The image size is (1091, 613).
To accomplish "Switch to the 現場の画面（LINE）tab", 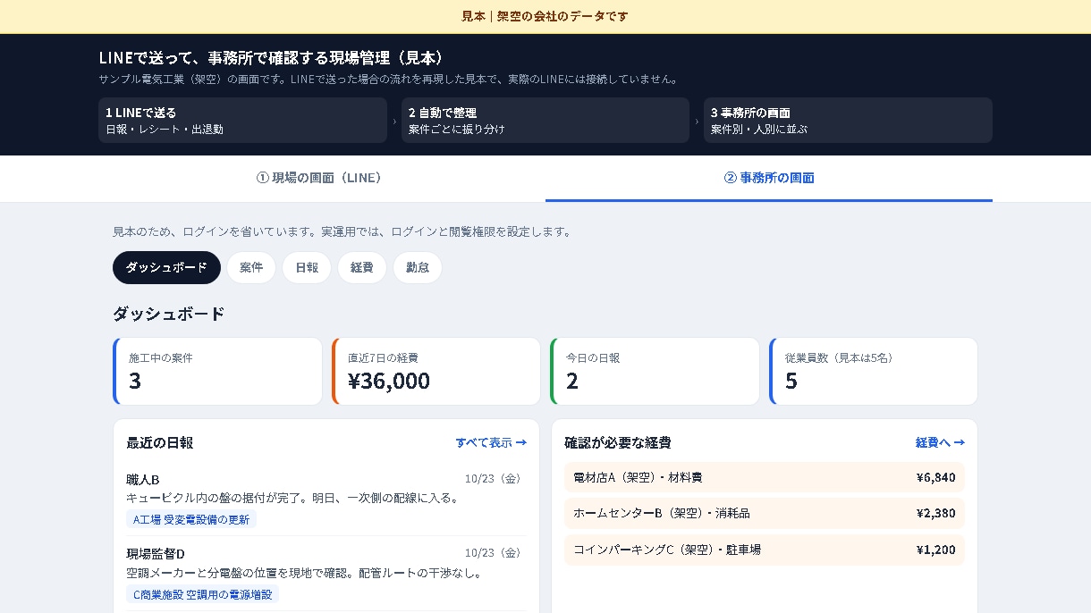I will click(x=322, y=178).
